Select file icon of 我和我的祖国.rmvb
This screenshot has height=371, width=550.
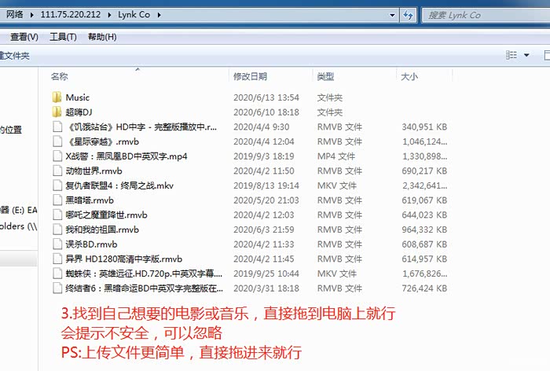click(x=57, y=230)
